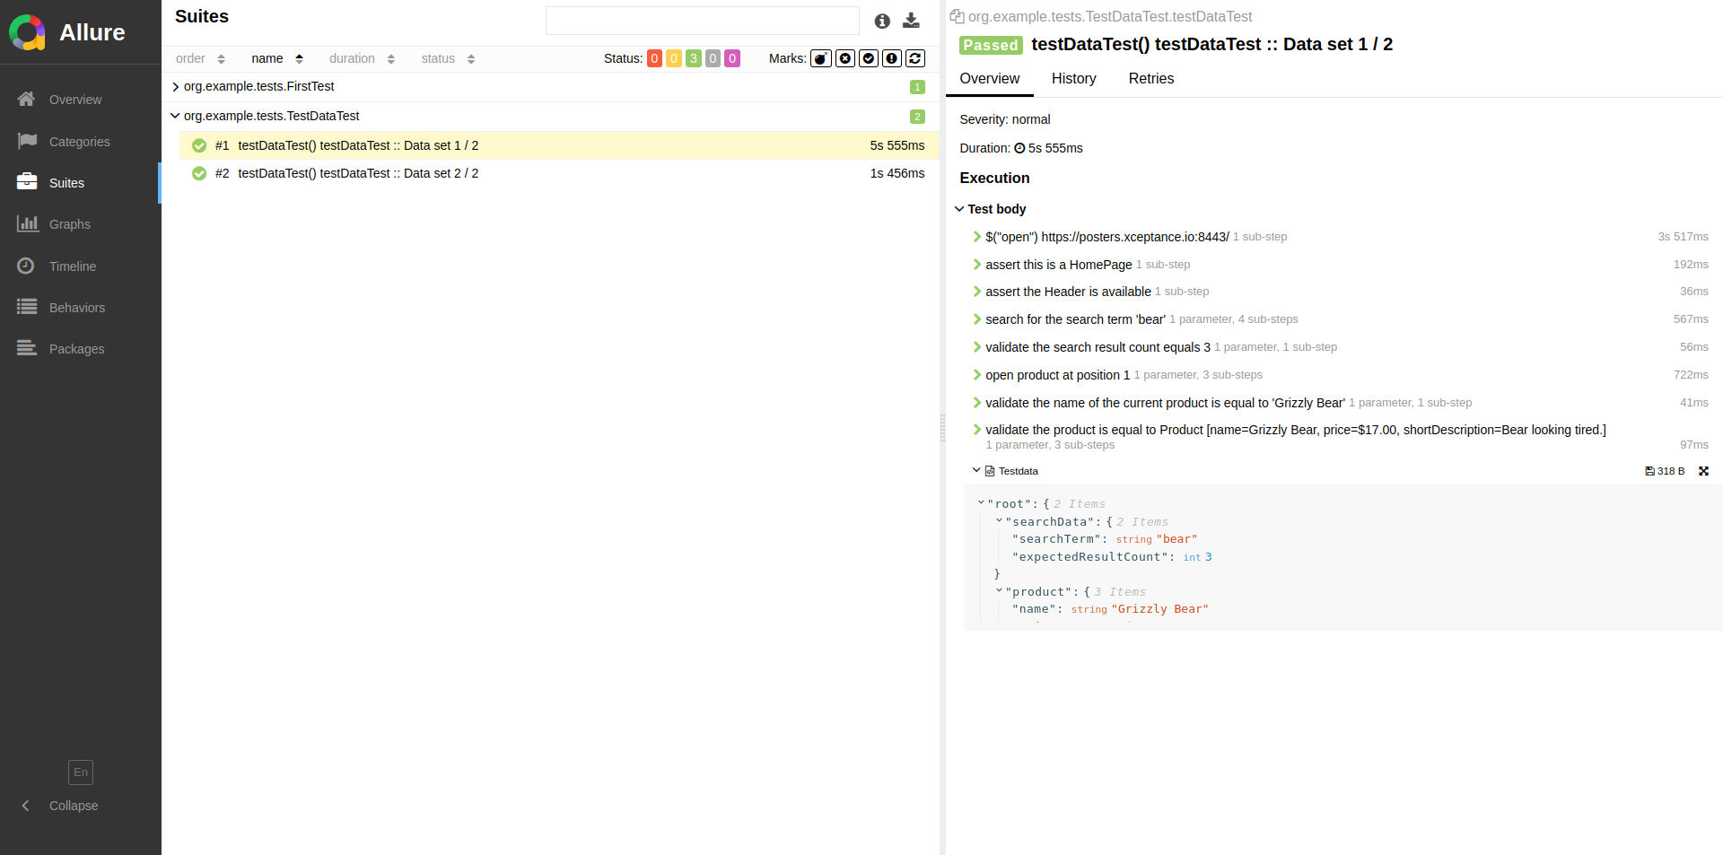Toggle the flaky bomb mark filter

tap(820, 58)
